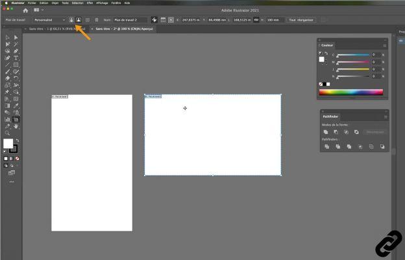405x260 pixels.
Task: Click the Y position value field
Action: [217, 20]
